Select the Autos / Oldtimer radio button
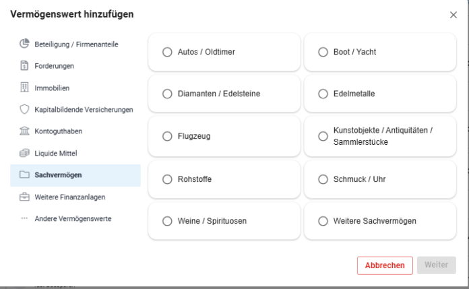This screenshot has width=469, height=289. pos(167,52)
